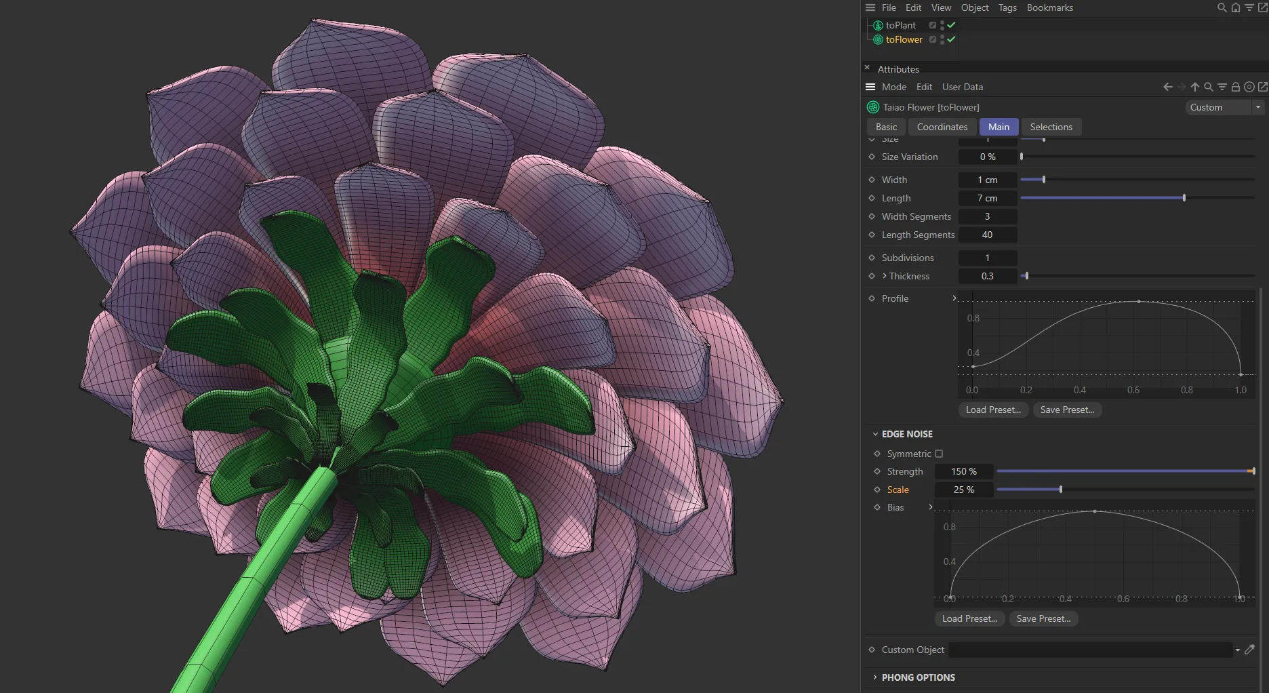This screenshot has height=693, width=1269.
Task: Open the Object menu
Action: pos(974,7)
